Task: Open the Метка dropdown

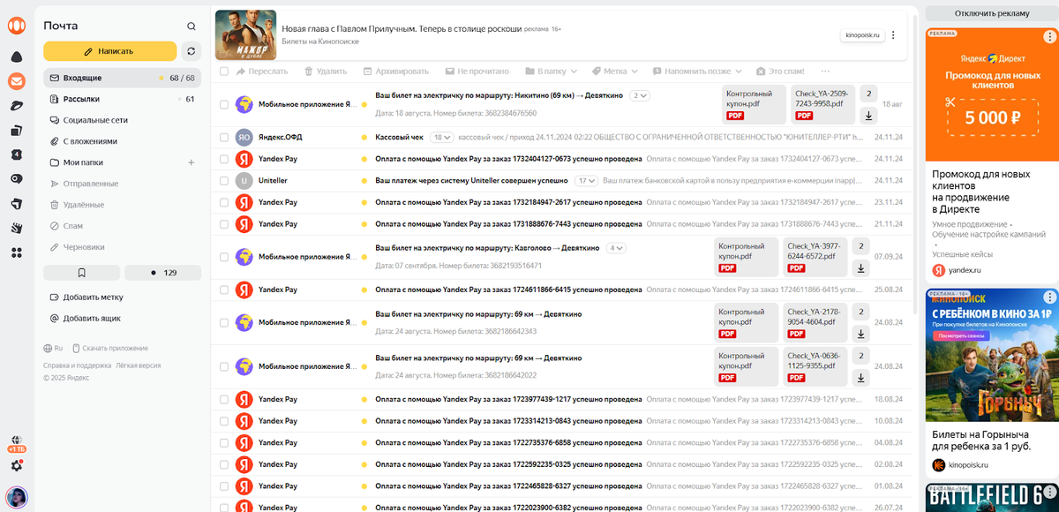Action: pos(615,71)
